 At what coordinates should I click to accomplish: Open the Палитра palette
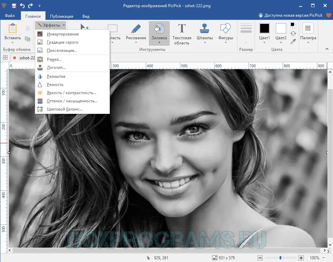pos(308,33)
